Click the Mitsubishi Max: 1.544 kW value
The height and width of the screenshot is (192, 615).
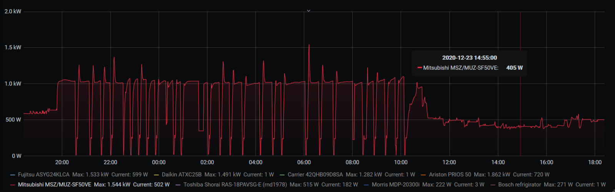point(112,184)
